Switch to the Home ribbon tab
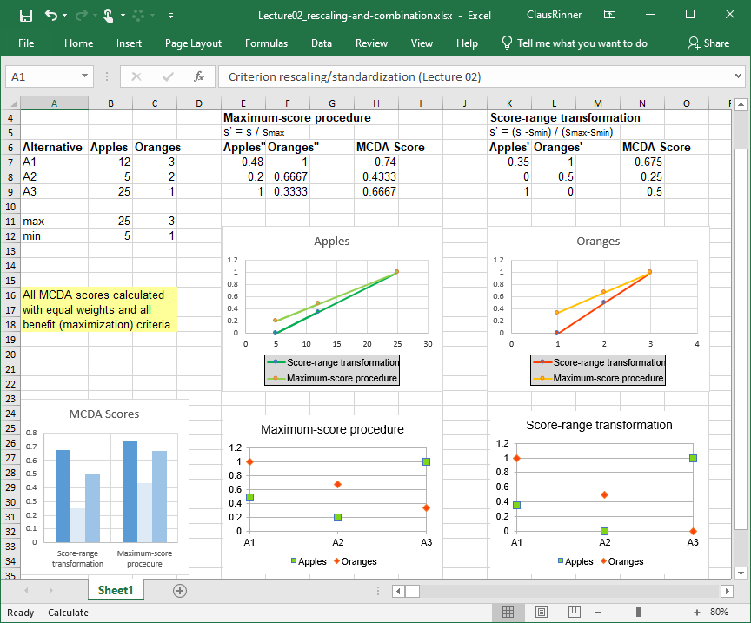Image resolution: width=751 pixels, height=623 pixels. point(78,43)
